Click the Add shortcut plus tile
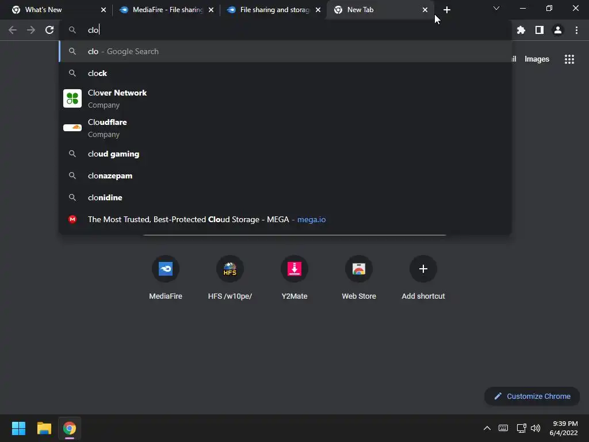 pyautogui.click(x=423, y=277)
